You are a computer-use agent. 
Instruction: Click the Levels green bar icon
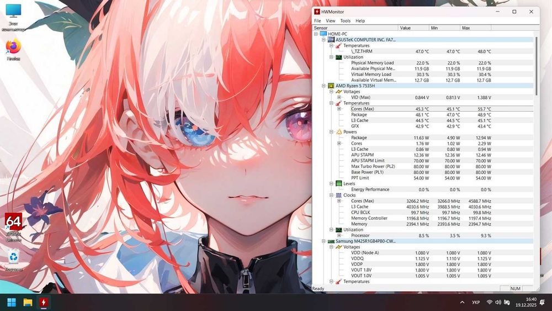[x=339, y=183]
